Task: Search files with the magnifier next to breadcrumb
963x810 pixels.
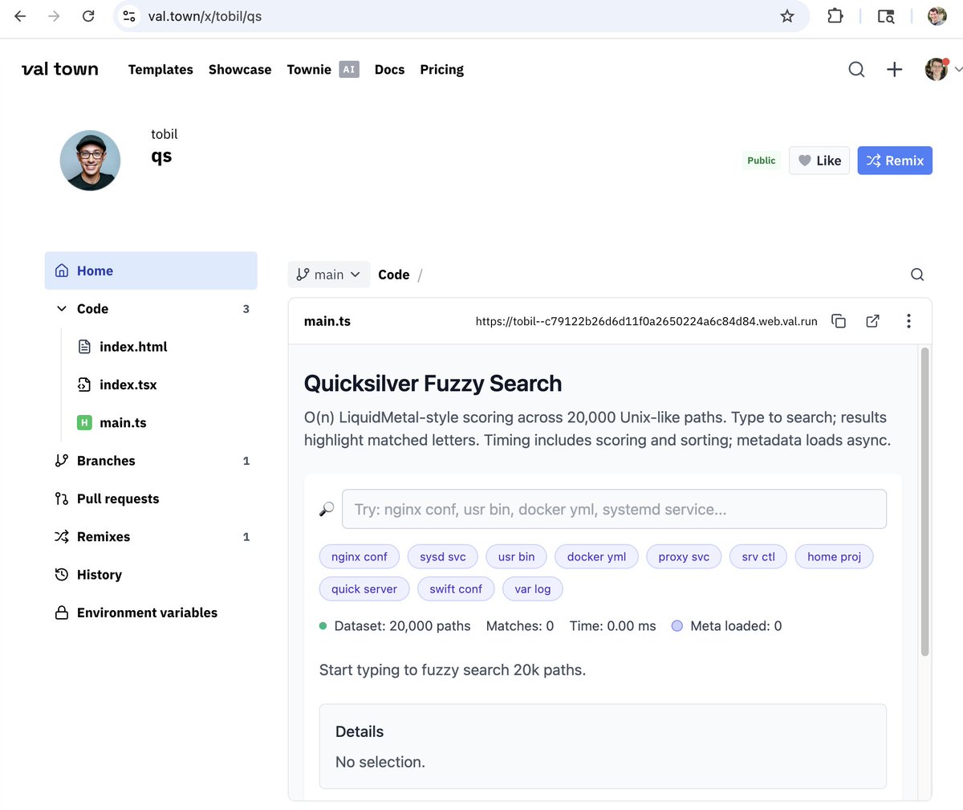Action: click(x=917, y=275)
